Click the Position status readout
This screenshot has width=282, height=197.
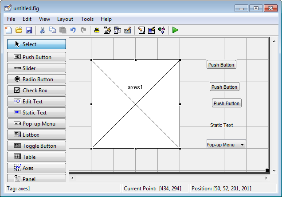(233, 189)
